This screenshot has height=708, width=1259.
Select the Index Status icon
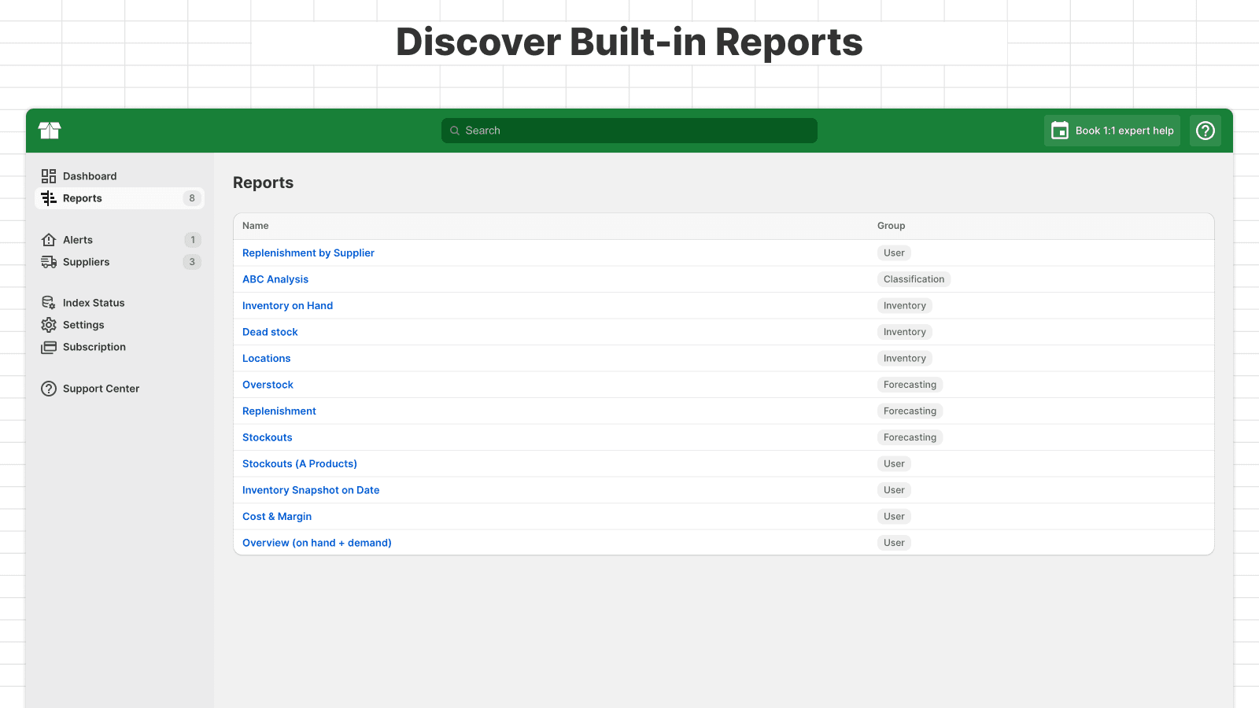click(49, 302)
